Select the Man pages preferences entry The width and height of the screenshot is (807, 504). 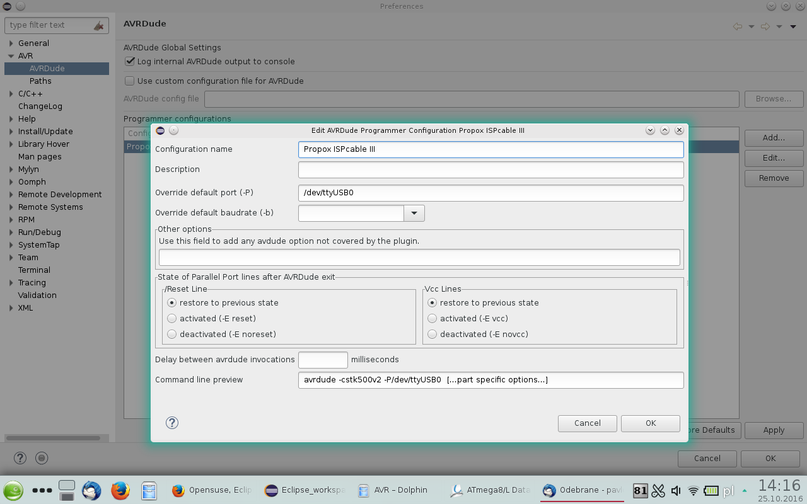tap(40, 157)
